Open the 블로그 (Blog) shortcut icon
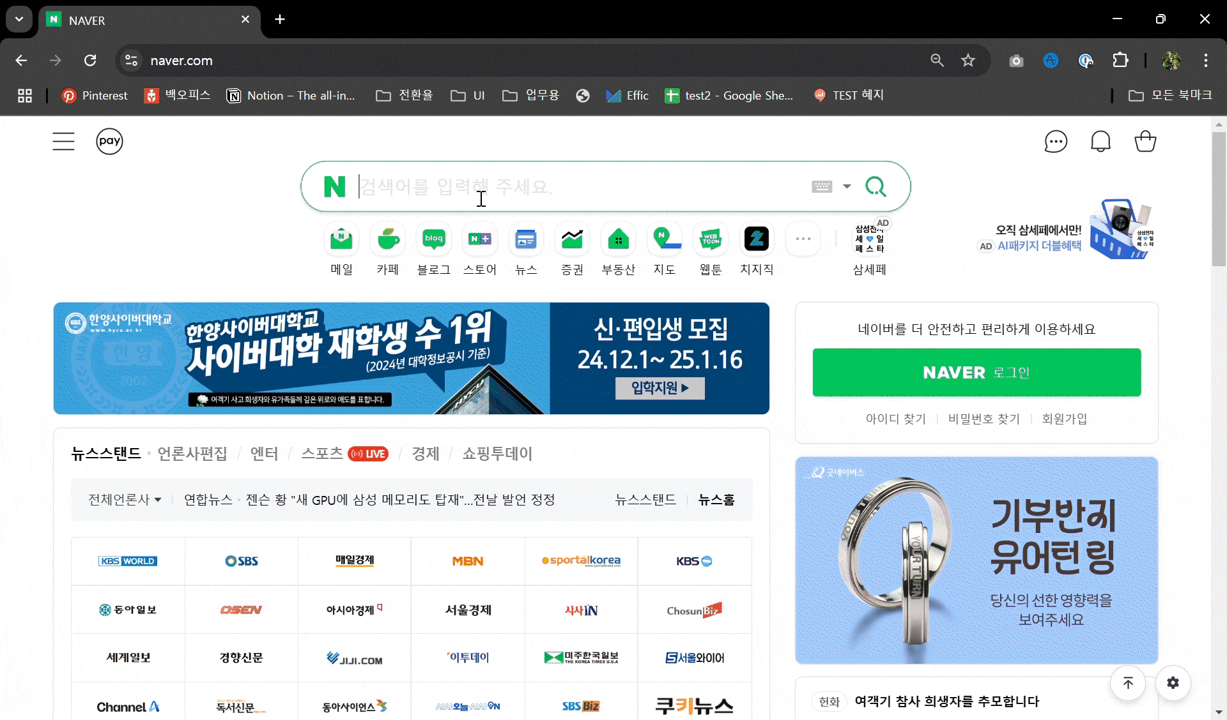 tap(434, 239)
